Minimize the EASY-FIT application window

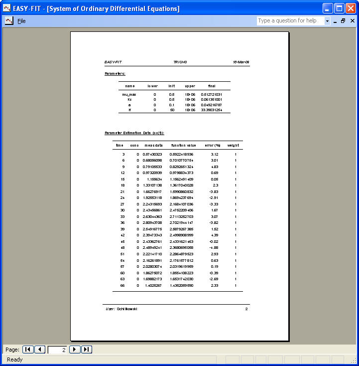pos(328,8)
